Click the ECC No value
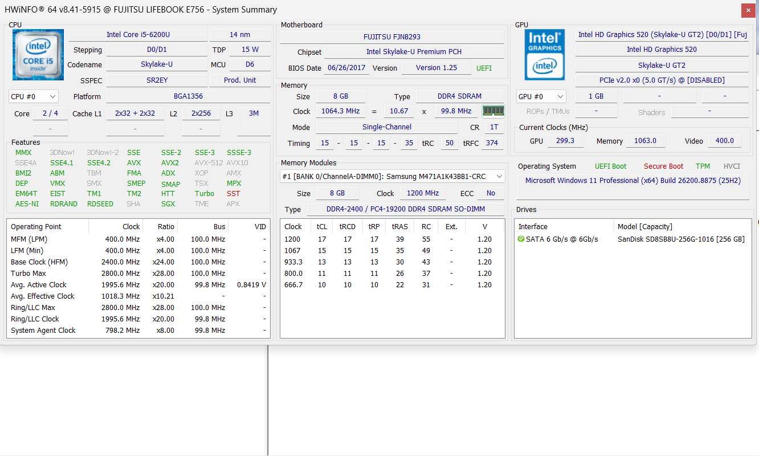The image size is (759, 456). pyautogui.click(x=491, y=193)
